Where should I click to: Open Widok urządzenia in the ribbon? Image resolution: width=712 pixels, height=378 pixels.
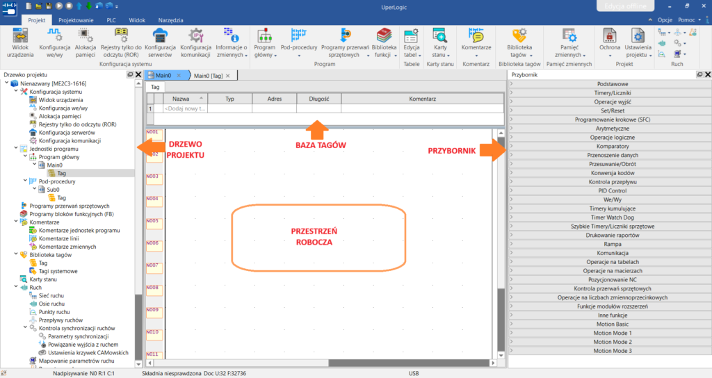point(20,43)
